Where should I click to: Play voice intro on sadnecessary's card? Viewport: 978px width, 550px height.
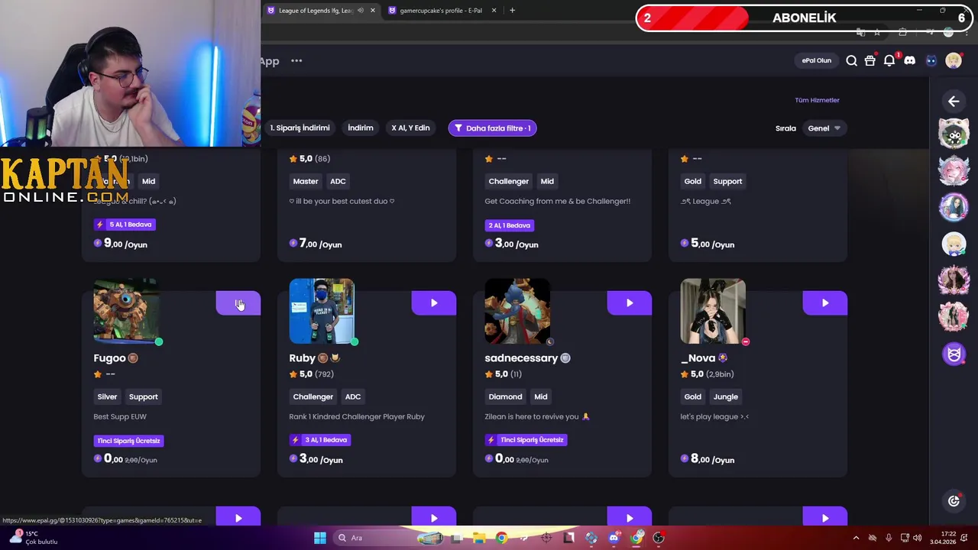click(629, 303)
